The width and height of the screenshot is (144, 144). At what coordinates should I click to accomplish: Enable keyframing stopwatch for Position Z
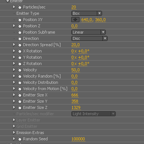click(x=20, y=26)
